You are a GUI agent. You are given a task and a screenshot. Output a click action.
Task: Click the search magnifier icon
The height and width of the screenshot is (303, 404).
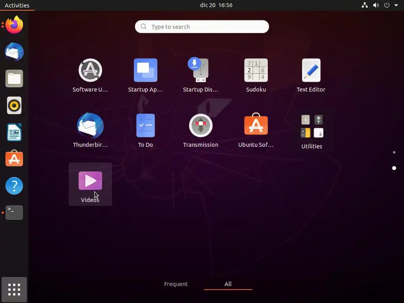[x=144, y=26]
